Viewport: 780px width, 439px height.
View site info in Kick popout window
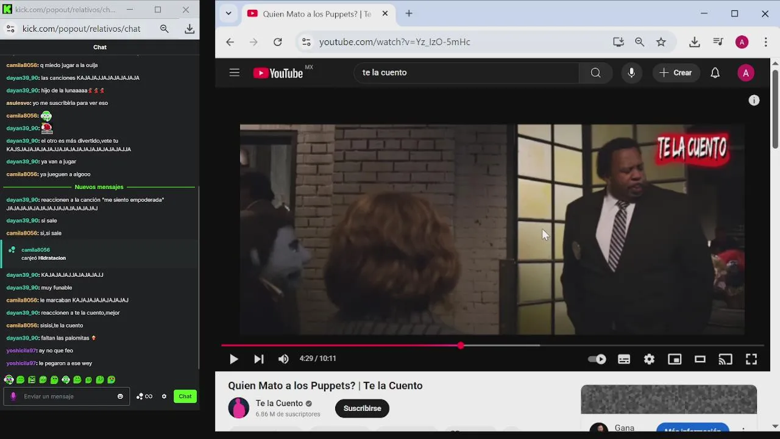coord(10,29)
